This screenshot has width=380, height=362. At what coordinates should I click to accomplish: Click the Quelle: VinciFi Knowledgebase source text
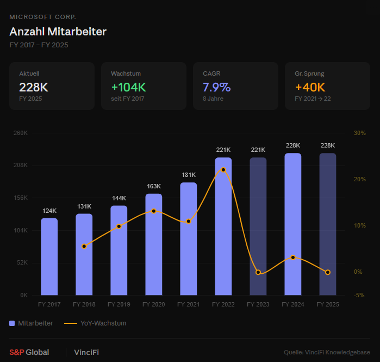pyautogui.click(x=327, y=352)
